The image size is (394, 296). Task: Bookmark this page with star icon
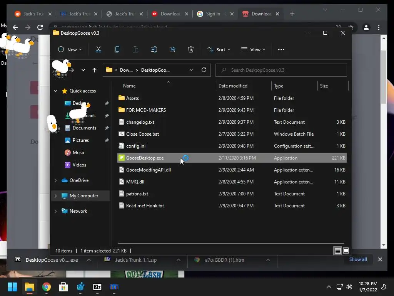[x=351, y=27]
